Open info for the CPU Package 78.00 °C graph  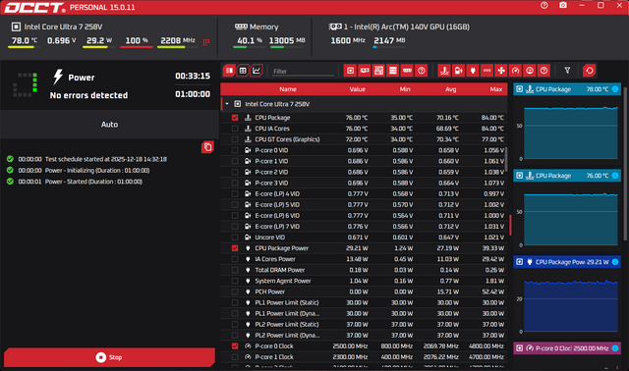point(615,89)
